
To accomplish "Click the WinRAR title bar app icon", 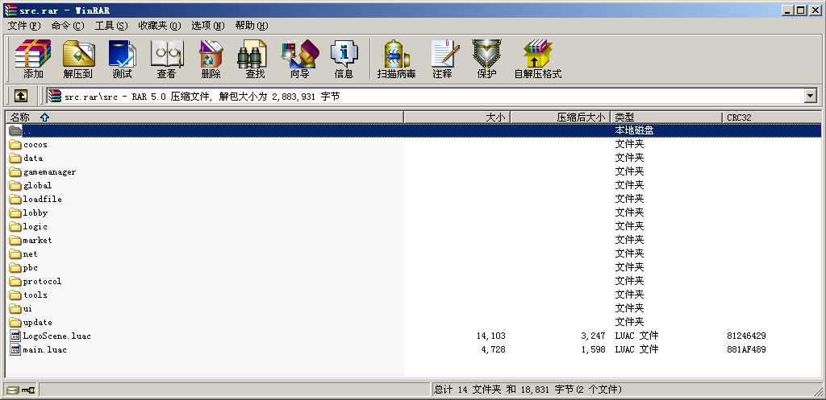I will pos(10,10).
